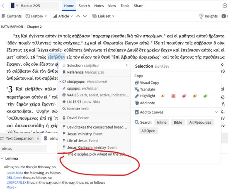Image resolution: width=228 pixels, height=189 pixels.
Task: Go to previous article with up arrow
Action: point(78,16)
